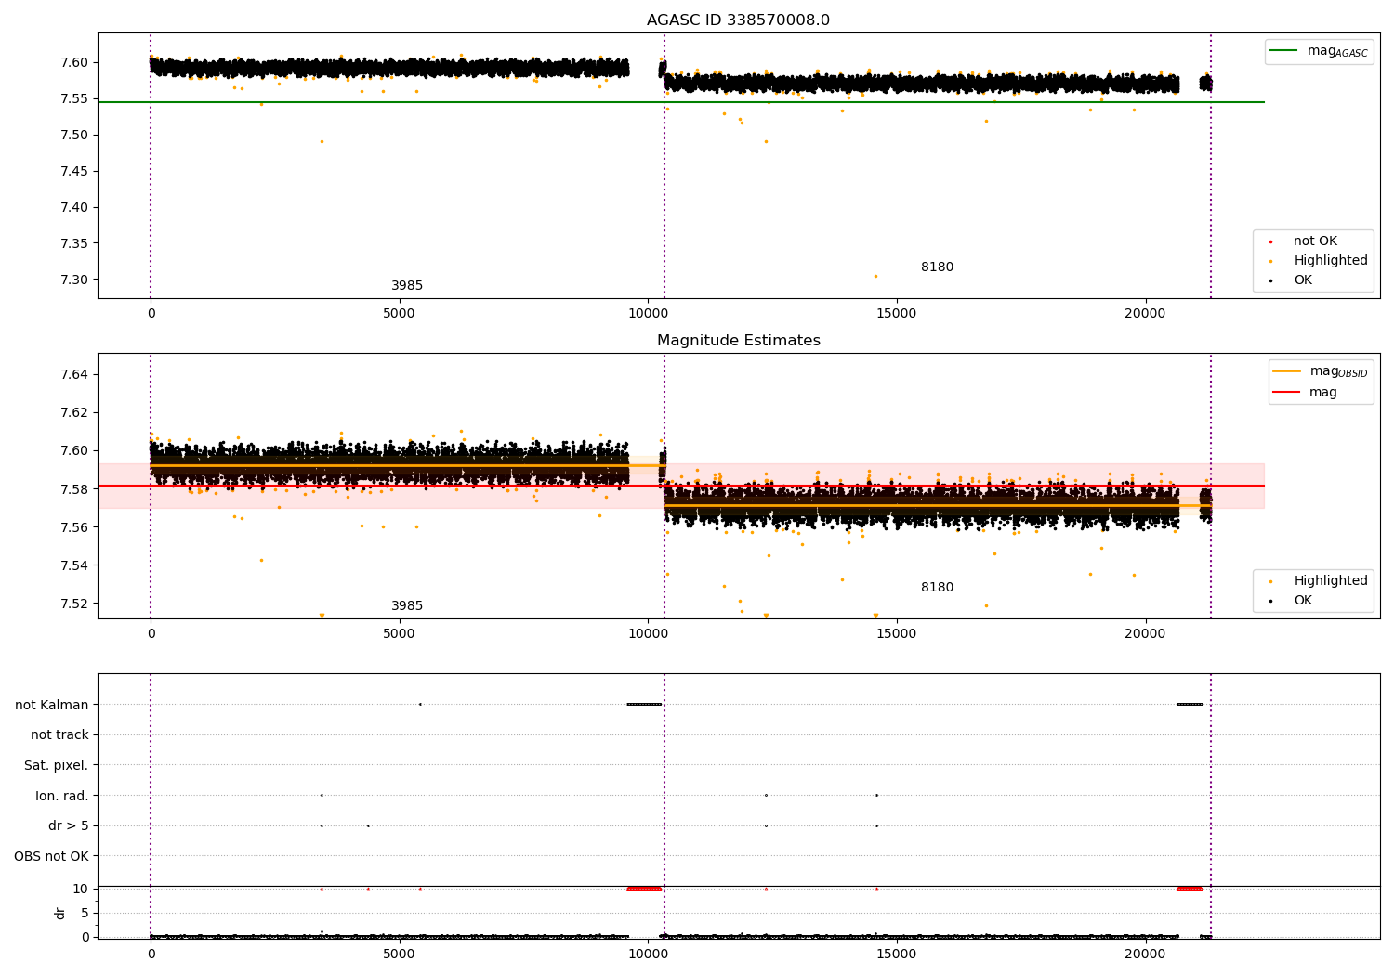Screen dimensions: 1394x975
Task: Click the 0 x-tick of the bottom plot
Action: tap(151, 955)
